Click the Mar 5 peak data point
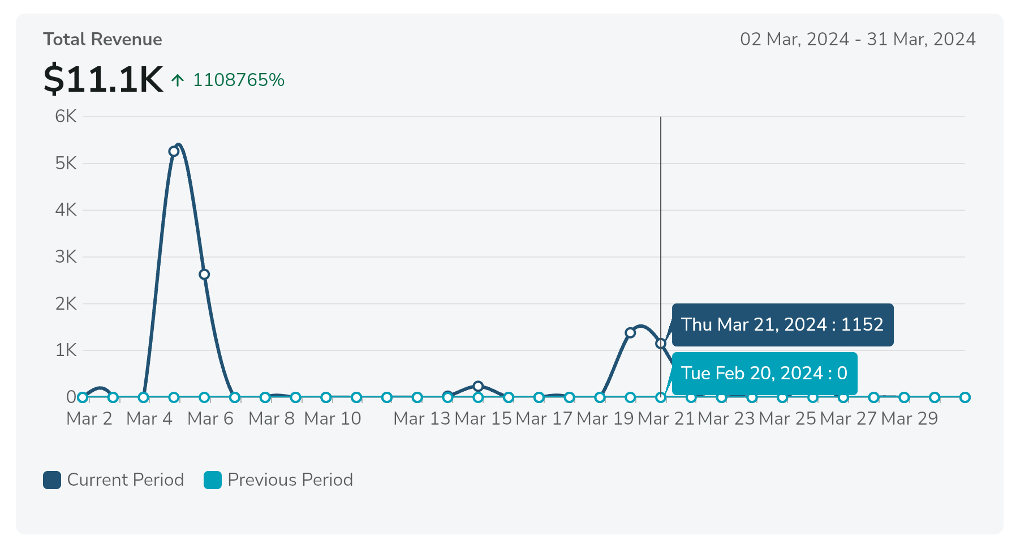1016x548 pixels. pos(174,151)
